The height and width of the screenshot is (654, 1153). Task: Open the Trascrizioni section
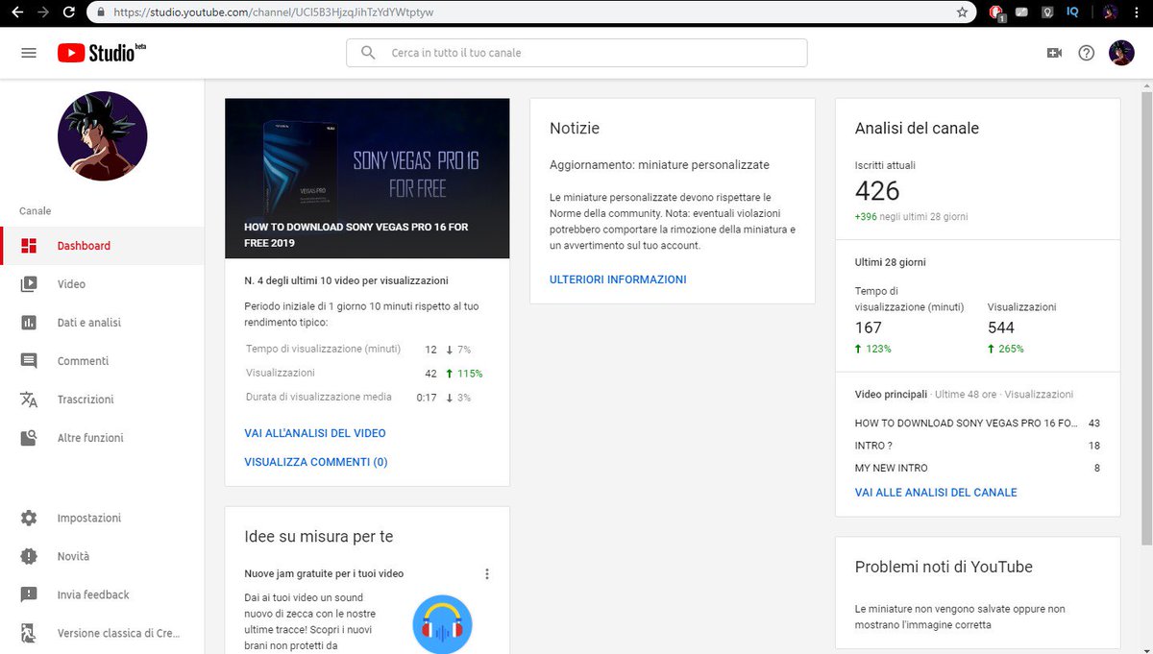[x=102, y=400]
